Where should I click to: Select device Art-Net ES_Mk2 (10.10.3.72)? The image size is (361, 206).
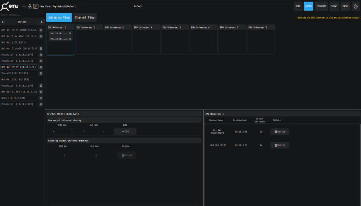point(19,92)
